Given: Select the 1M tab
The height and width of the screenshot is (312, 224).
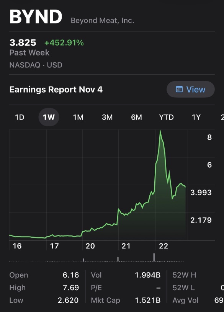Looking at the screenshot, I should [x=78, y=118].
